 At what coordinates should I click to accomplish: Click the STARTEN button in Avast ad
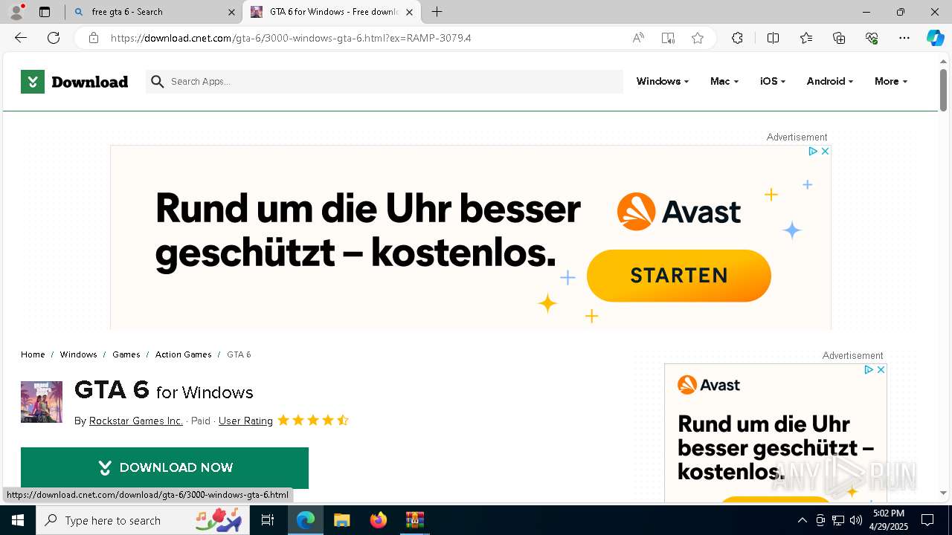click(679, 276)
